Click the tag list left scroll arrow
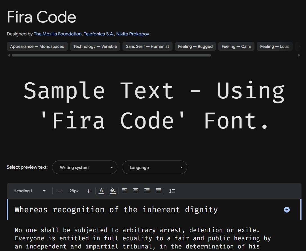Screen dimensions: 306x251 point(9,55)
